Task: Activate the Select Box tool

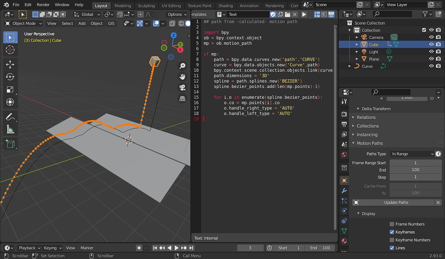Action: click(10, 37)
